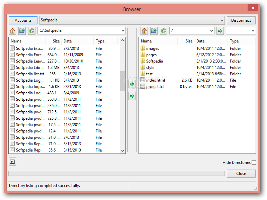Viewport: 267px width, 200px height.
Task: Click green go arrow beside remote path
Action: coord(220,31)
